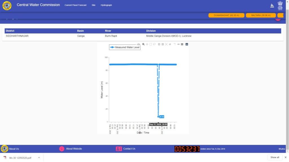The width and height of the screenshot is (289, 162).
Task: Click the 9.14 data point on graph
Action: click(159, 116)
